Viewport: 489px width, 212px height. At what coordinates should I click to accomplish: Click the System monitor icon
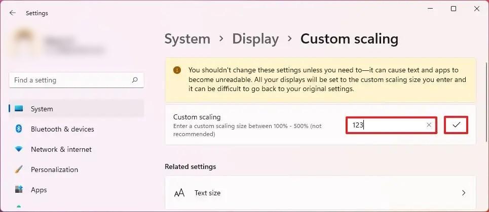19,109
